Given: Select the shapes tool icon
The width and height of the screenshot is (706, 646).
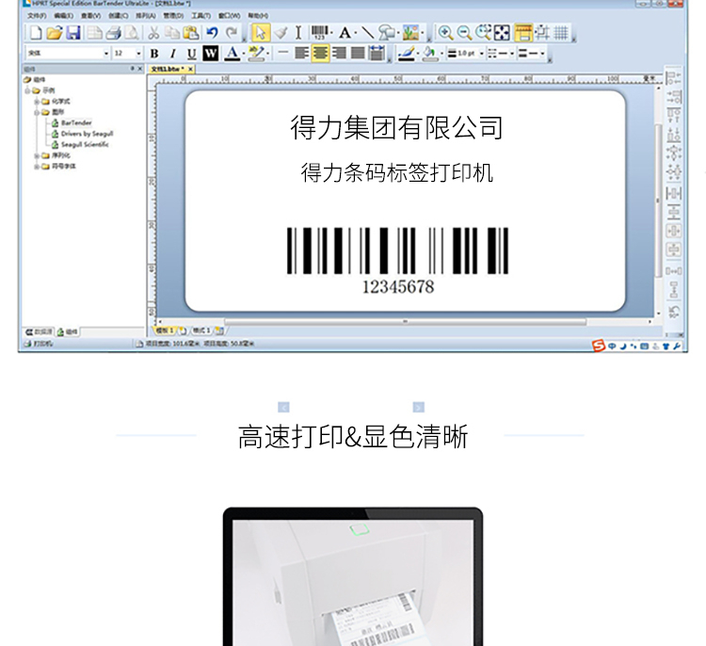Looking at the screenshot, I should (x=387, y=33).
